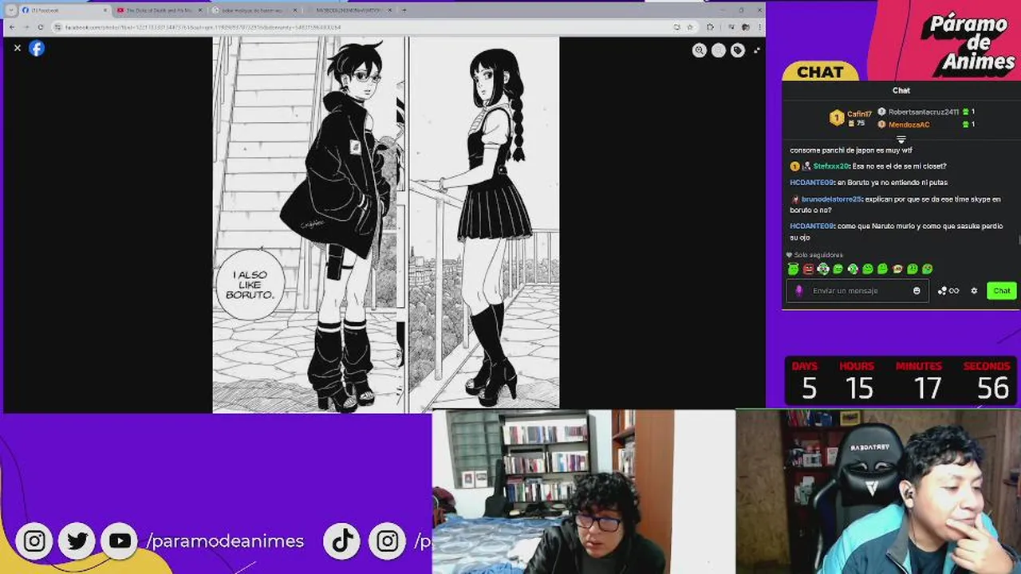Zoom in on the Facebook photo
1021x574 pixels.
[700, 50]
